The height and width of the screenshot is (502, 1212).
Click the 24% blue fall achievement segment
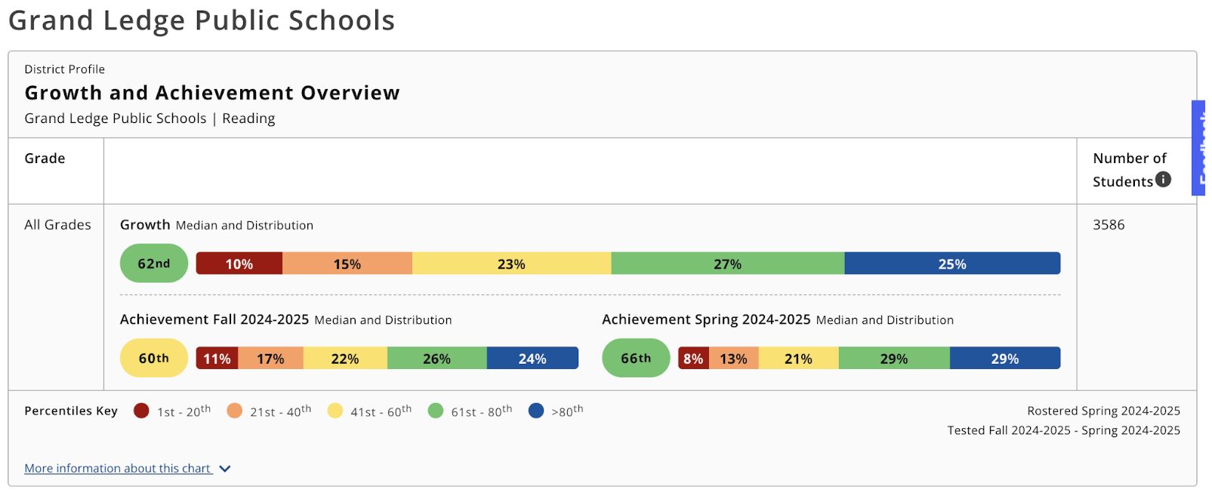[532, 358]
